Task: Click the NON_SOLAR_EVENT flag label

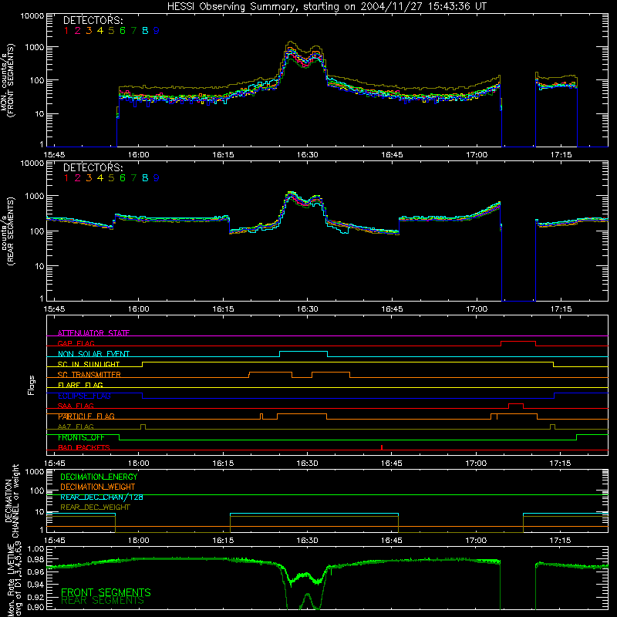Action: coord(93,354)
